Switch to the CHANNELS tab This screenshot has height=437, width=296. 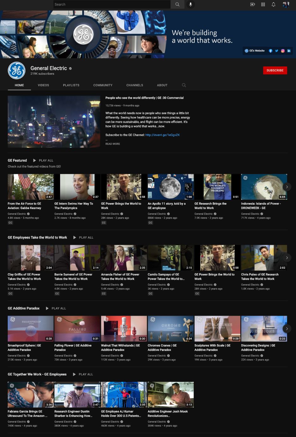[x=135, y=85]
